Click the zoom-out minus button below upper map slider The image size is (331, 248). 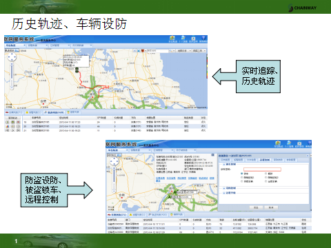pos(12,88)
